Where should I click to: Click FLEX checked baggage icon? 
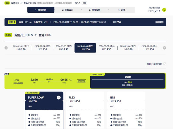coord(70,122)
